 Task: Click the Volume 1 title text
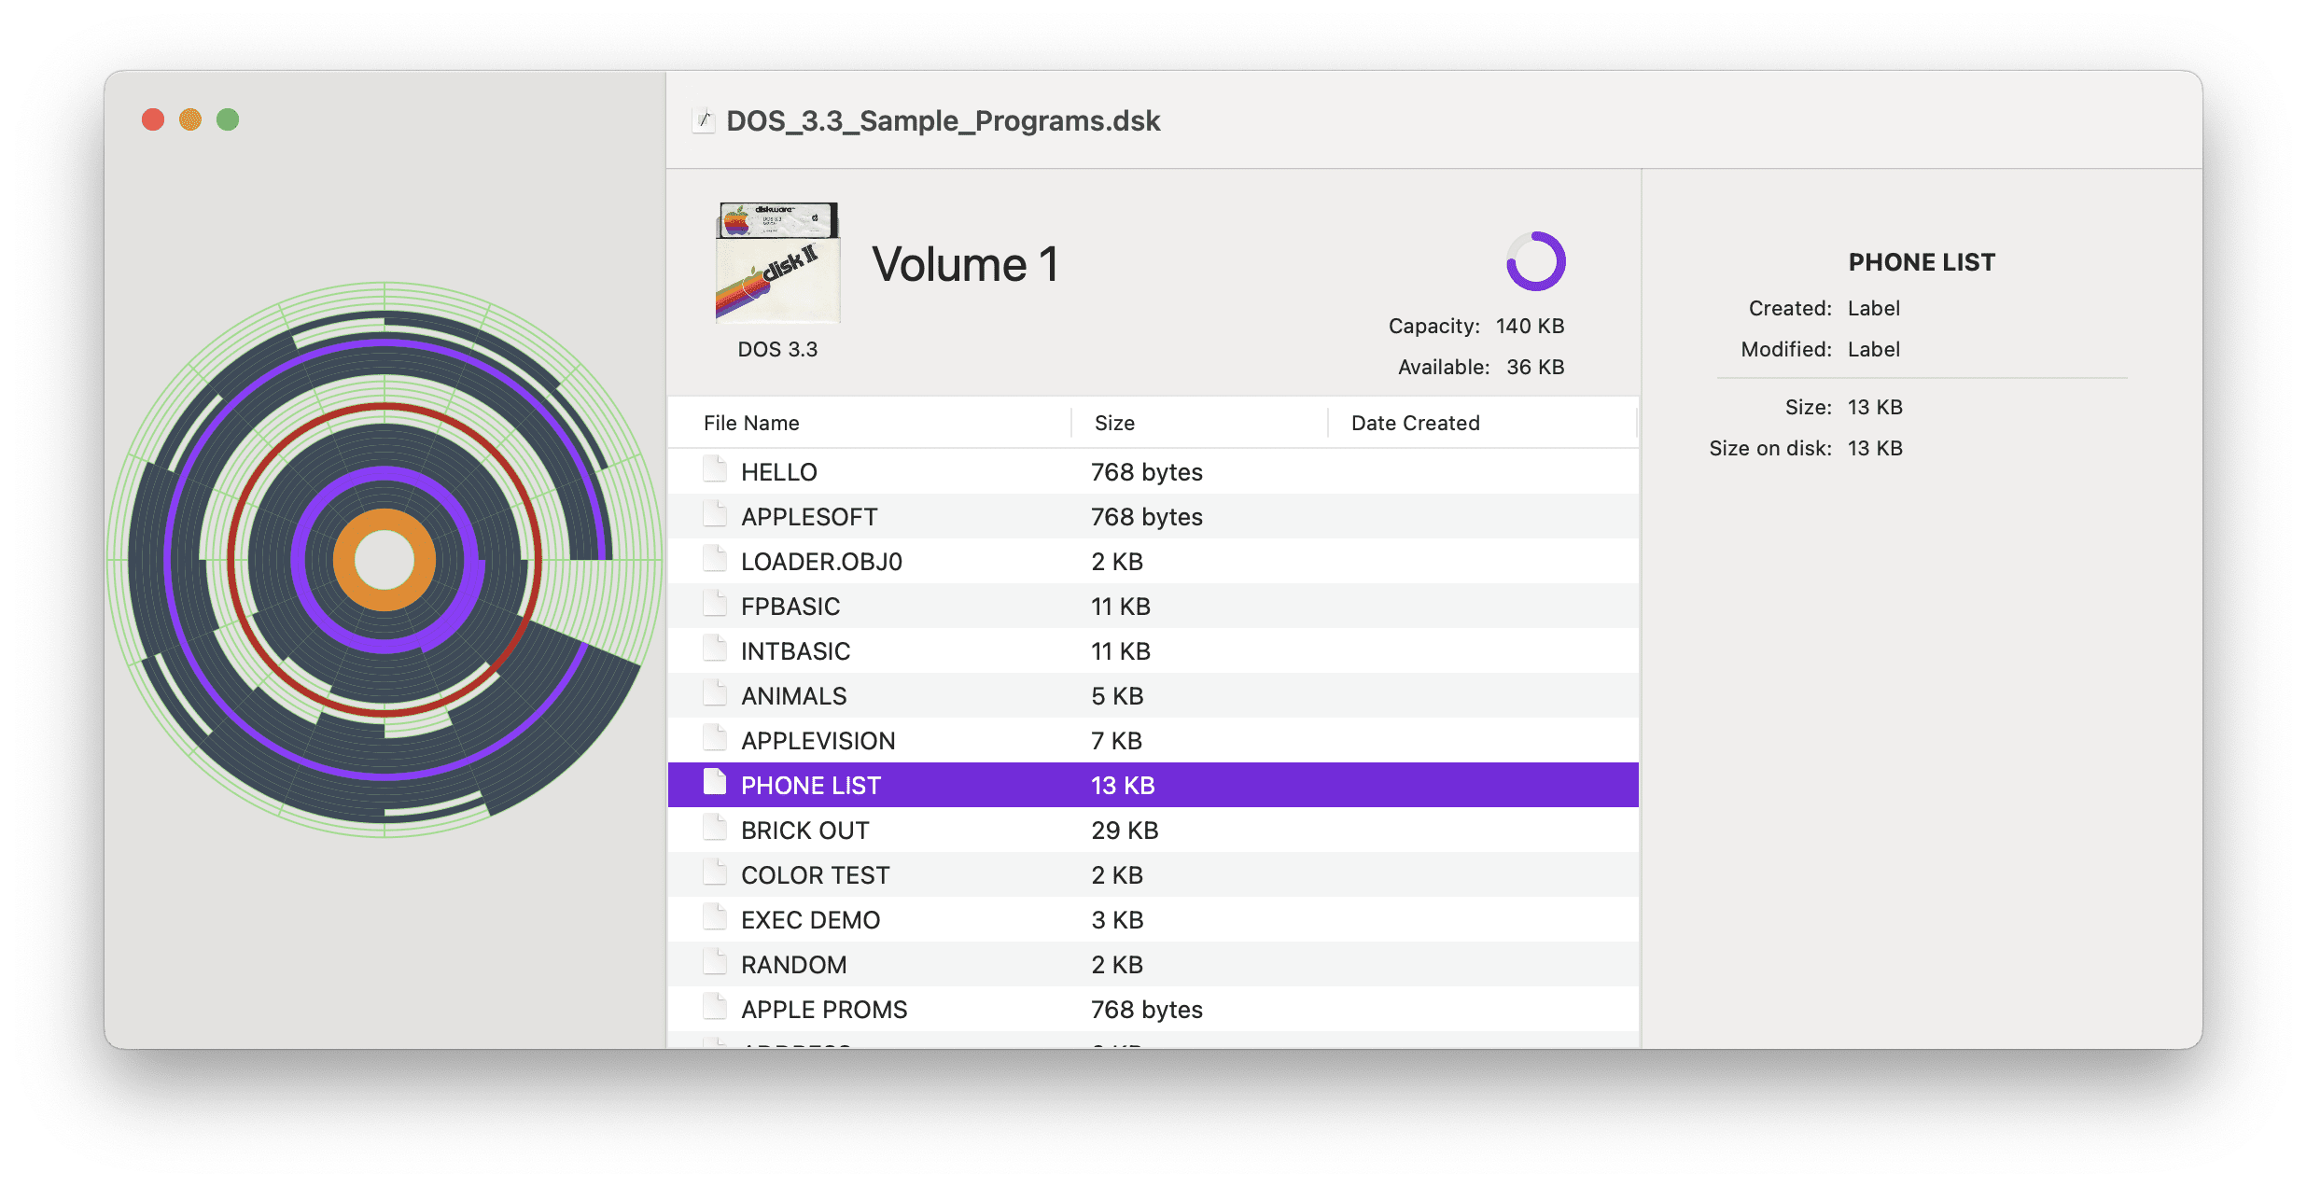point(965,264)
